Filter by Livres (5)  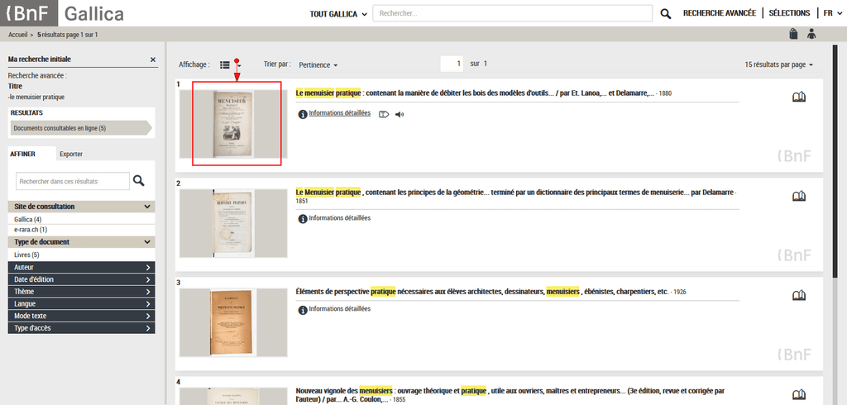coord(26,255)
